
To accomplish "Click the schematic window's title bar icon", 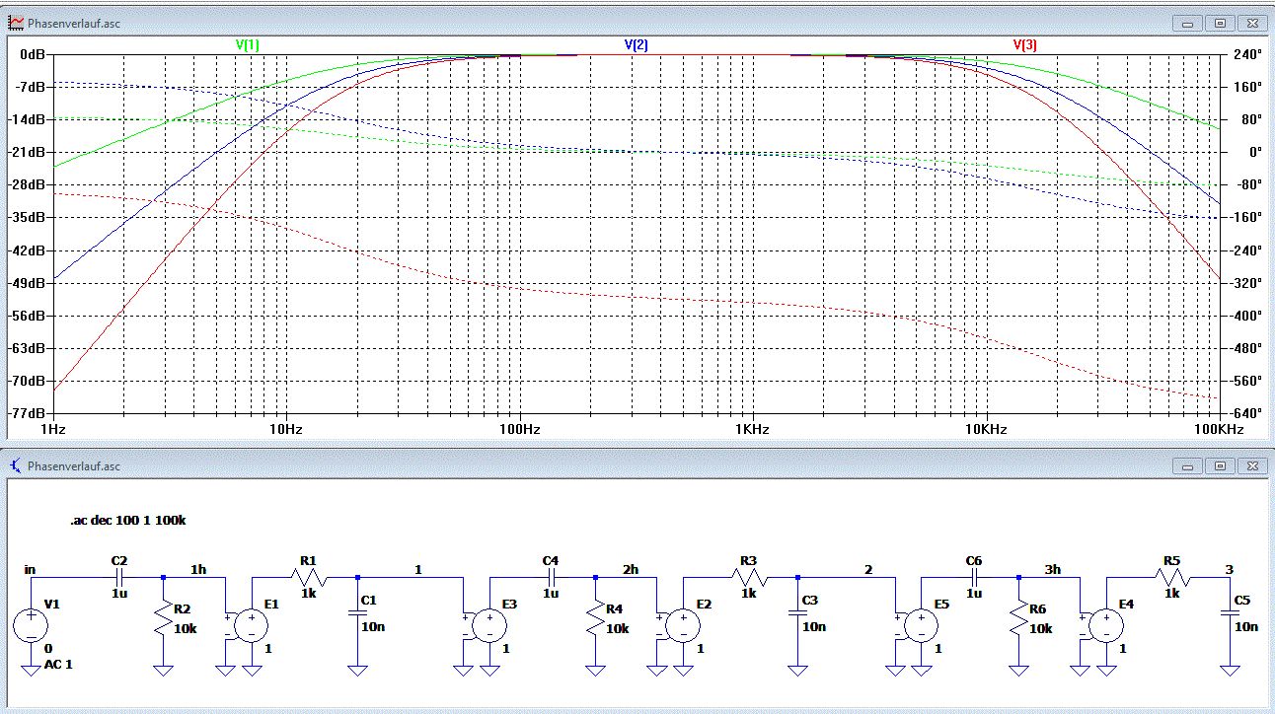I will 16,465.
